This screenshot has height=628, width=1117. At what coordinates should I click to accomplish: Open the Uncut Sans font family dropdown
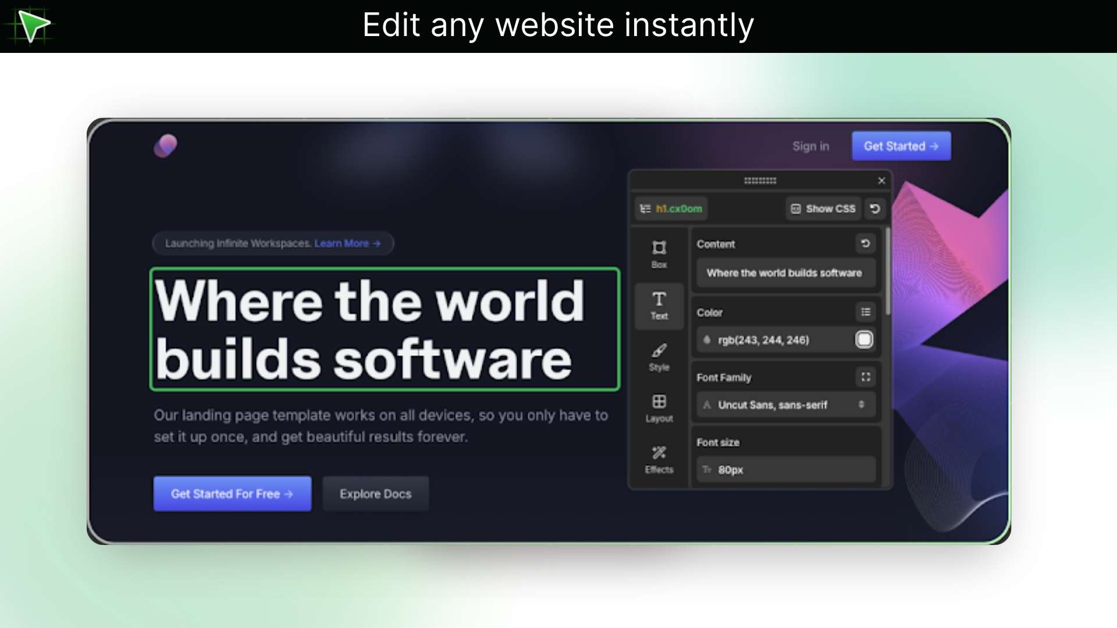pos(785,405)
